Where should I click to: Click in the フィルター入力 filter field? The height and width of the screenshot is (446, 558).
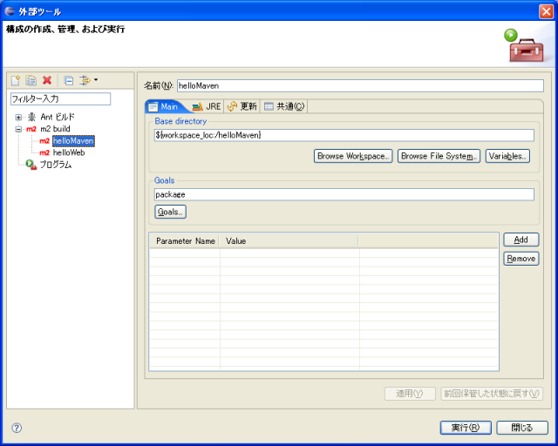(60, 99)
